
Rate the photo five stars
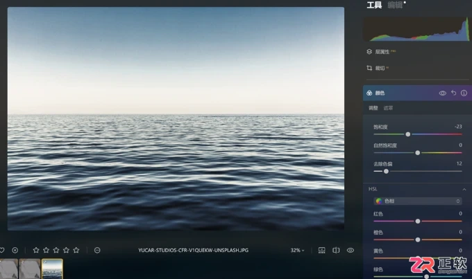76,250
